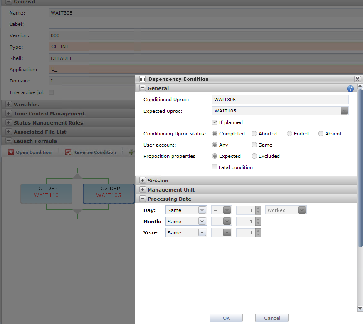
Task: Open the Day Same dropdown
Action: pos(202,210)
